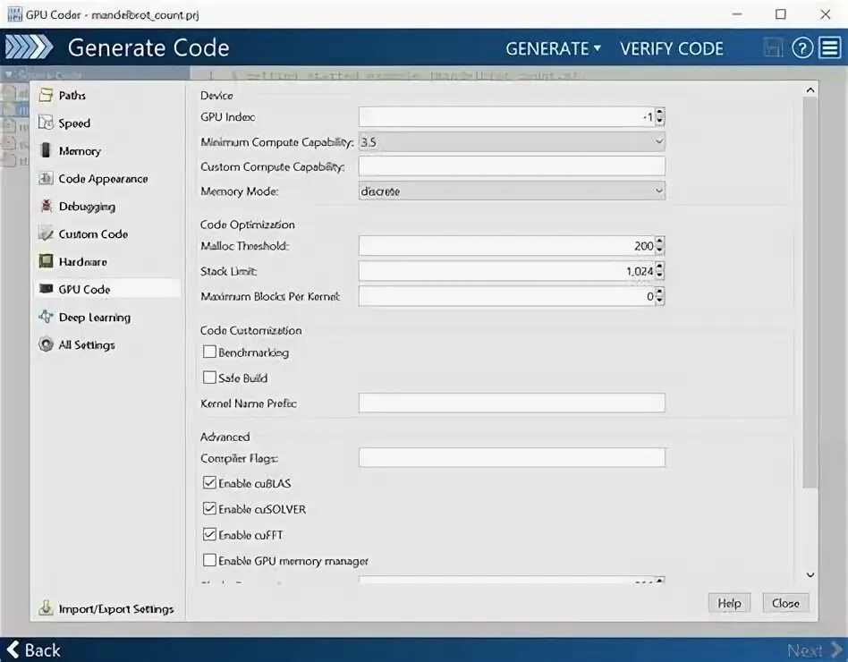The width and height of the screenshot is (848, 662).
Task: Click the GPU Code icon
Action: click(x=46, y=289)
